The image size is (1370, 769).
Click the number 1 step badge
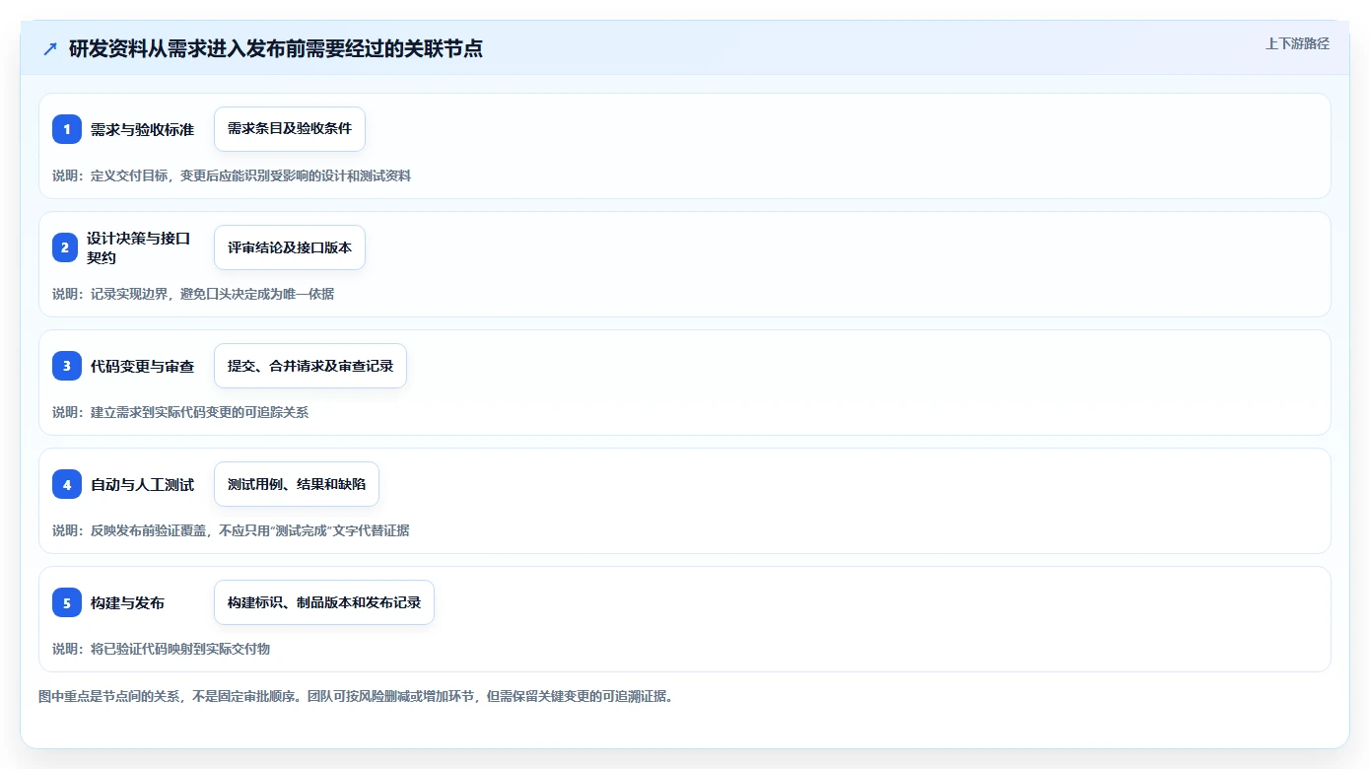67,129
